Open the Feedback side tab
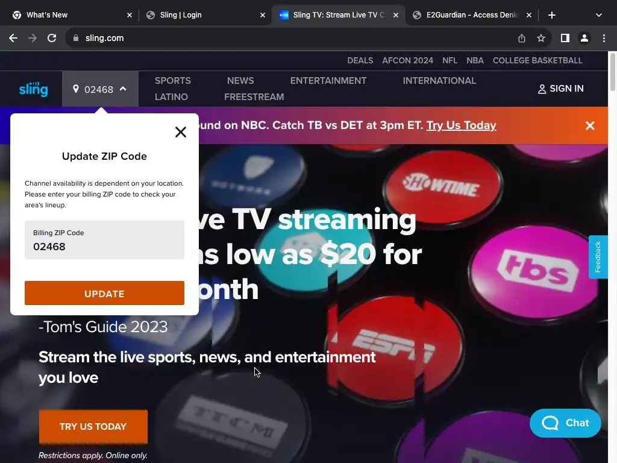 point(598,257)
